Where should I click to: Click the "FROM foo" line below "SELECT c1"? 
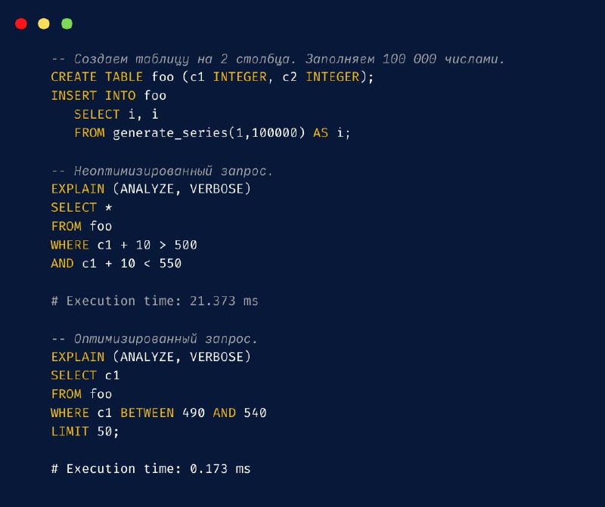pos(81,394)
